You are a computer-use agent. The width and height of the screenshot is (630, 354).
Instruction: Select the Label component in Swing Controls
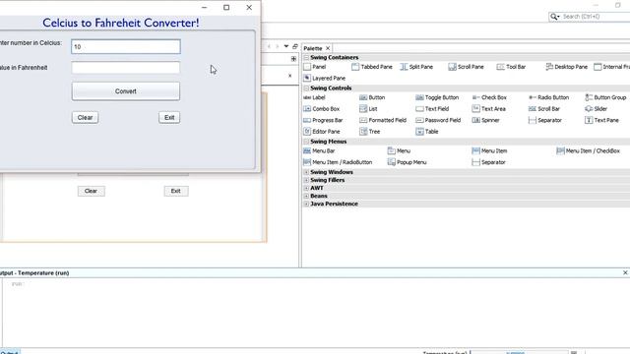[x=315, y=97]
